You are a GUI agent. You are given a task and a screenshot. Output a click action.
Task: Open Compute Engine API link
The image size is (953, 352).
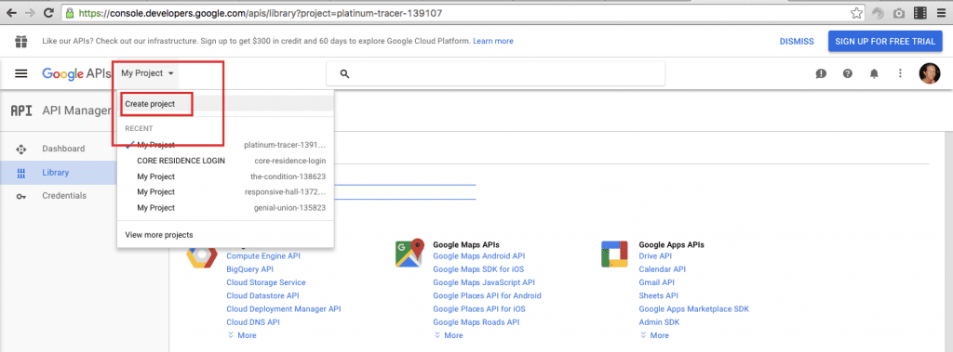tap(263, 256)
